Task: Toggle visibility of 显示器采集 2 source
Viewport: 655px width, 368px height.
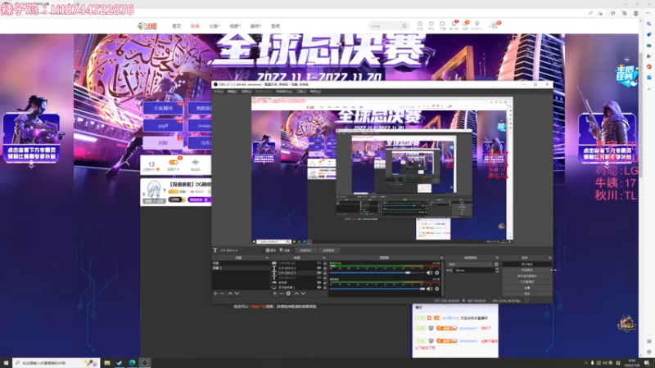Action: pyautogui.click(x=319, y=288)
